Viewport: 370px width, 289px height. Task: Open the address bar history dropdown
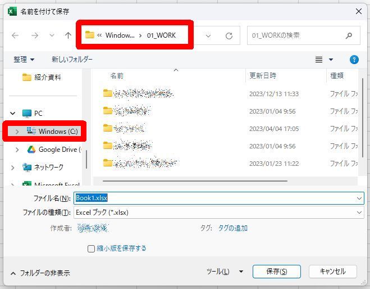click(x=208, y=35)
